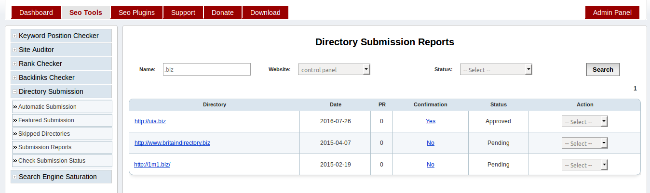The width and height of the screenshot is (650, 193).
Task: Expand Keyword Position Checker plus icon
Action: click(x=15, y=36)
